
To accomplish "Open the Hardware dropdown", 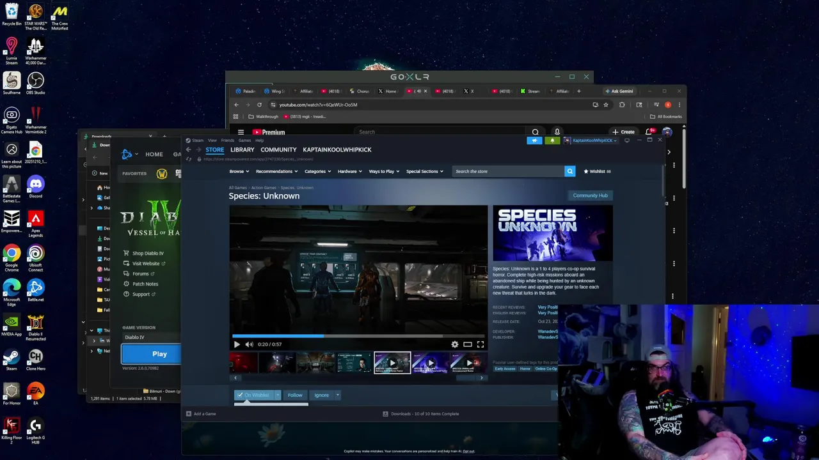I will 349,171.
